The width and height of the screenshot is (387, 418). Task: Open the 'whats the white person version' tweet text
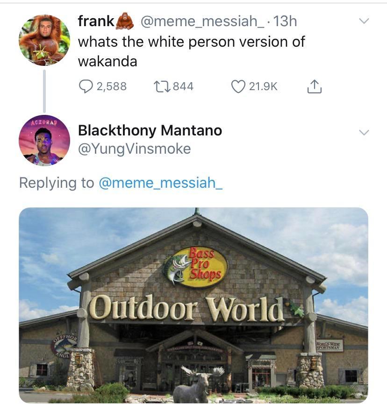[191, 51]
